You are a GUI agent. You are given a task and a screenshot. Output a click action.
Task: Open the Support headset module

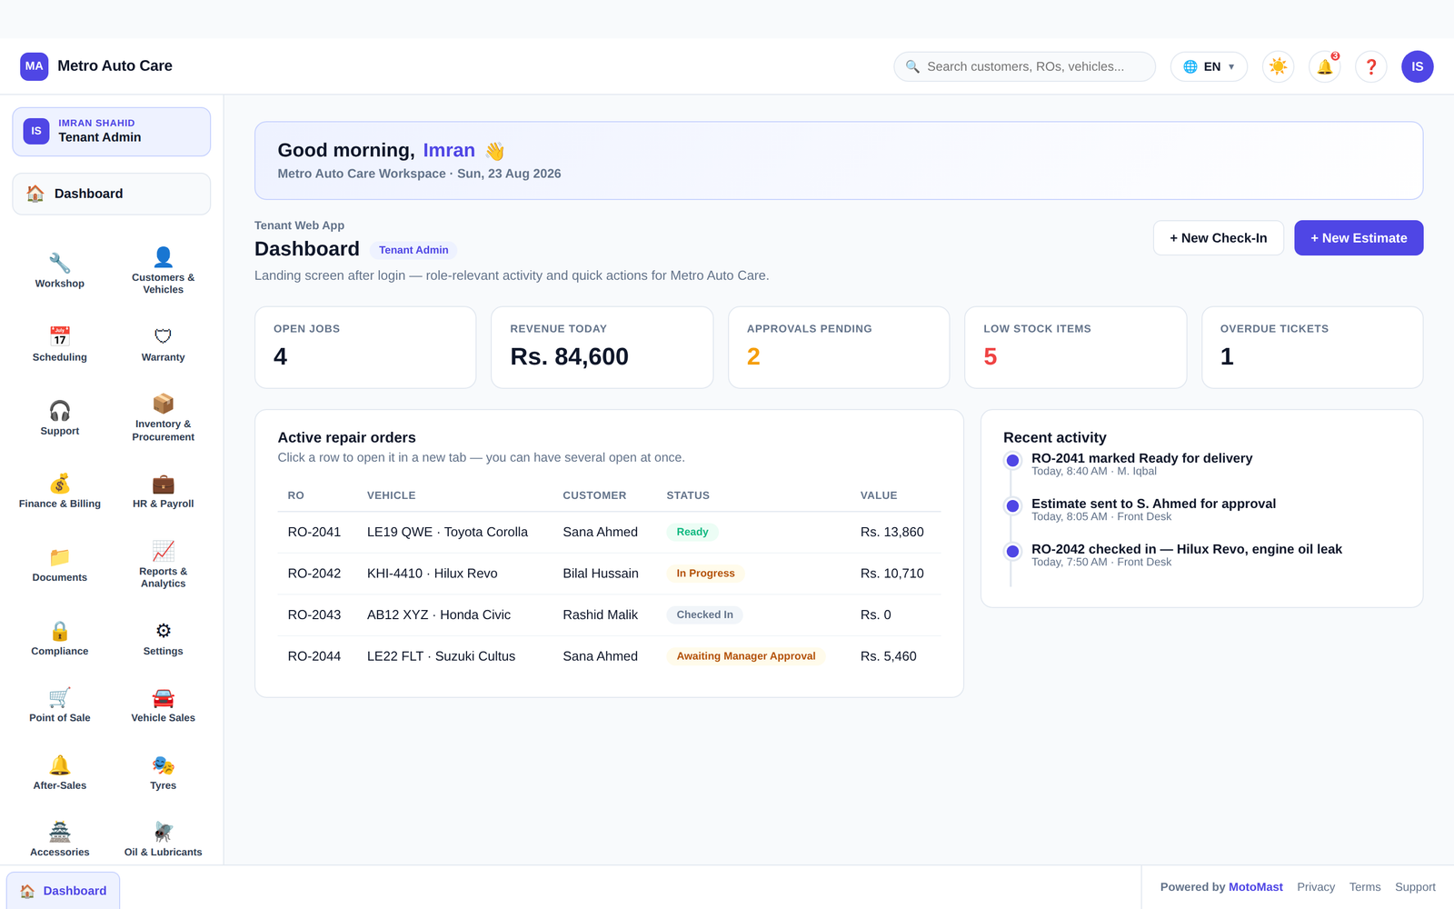pyautogui.click(x=60, y=418)
